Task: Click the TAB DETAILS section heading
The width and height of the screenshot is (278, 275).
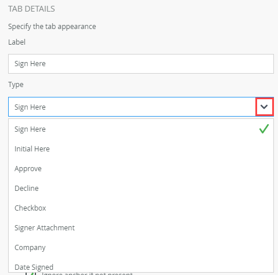Action: [x=31, y=9]
